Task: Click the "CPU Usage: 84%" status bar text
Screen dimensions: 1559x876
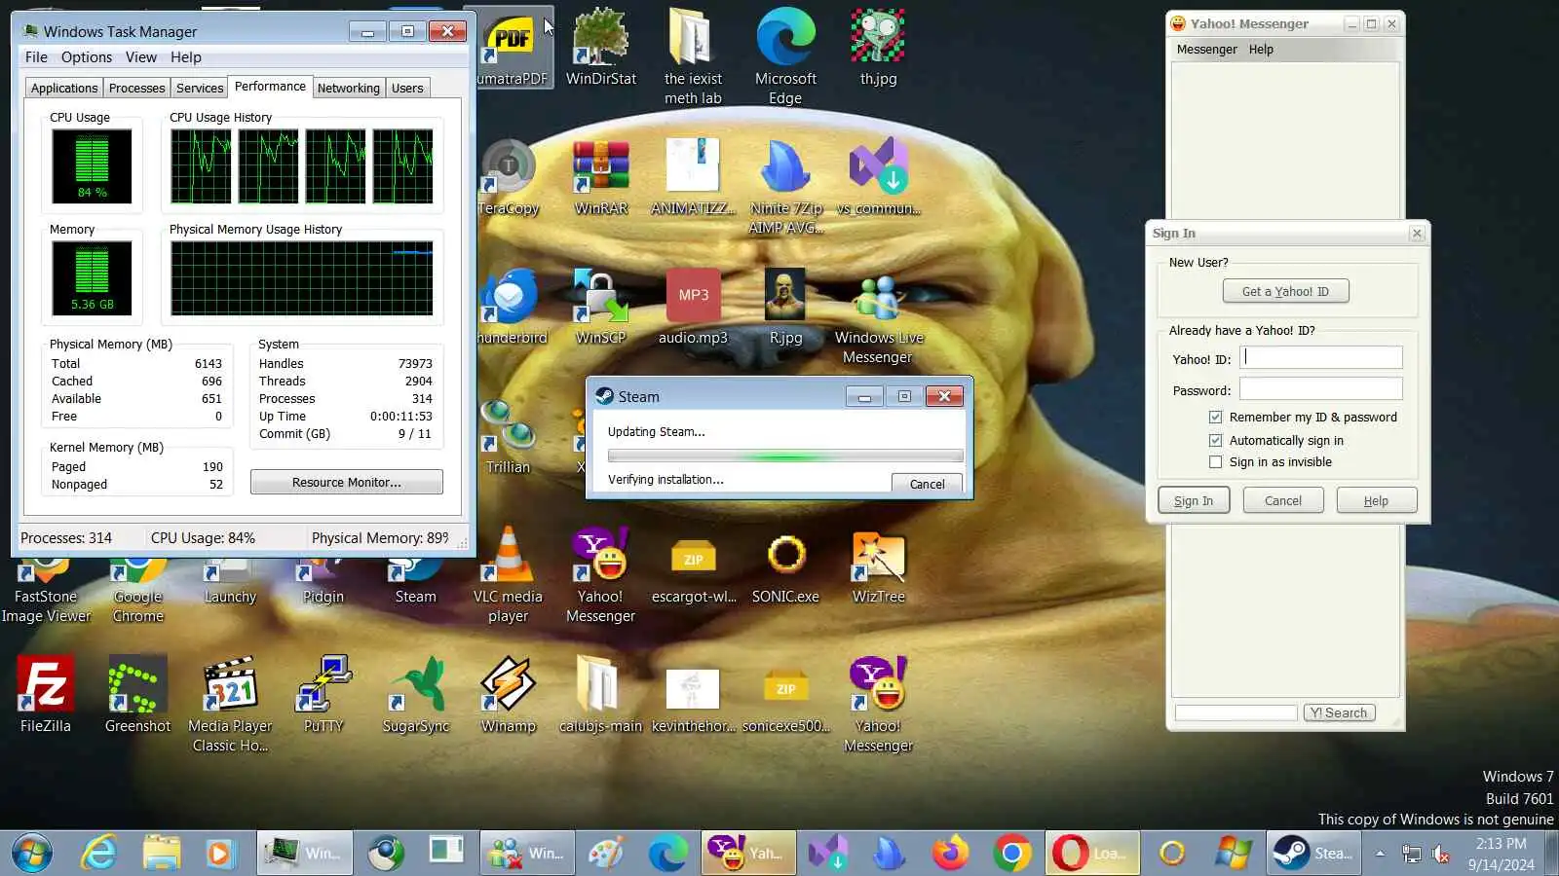Action: (x=203, y=538)
